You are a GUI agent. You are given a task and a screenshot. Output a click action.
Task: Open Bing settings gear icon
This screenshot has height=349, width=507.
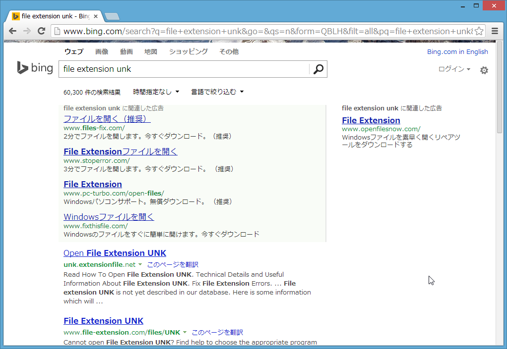point(484,70)
